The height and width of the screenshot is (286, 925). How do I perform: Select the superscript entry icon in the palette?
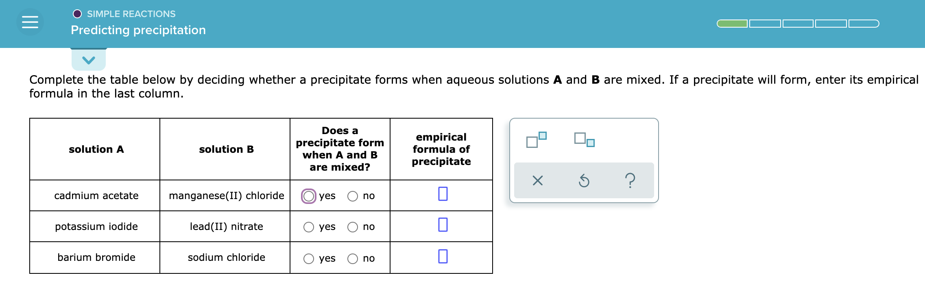(535, 140)
